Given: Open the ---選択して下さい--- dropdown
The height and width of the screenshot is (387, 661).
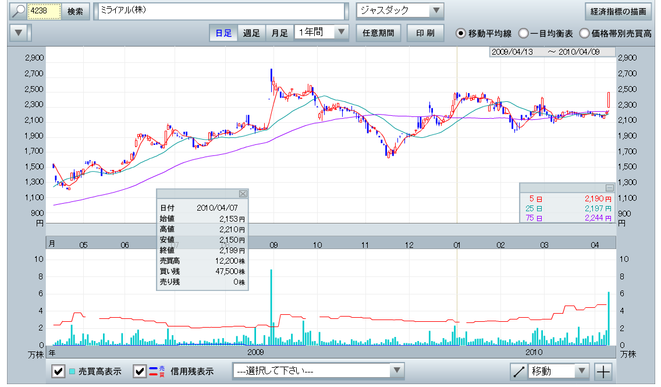Looking at the screenshot, I should click(x=396, y=370).
